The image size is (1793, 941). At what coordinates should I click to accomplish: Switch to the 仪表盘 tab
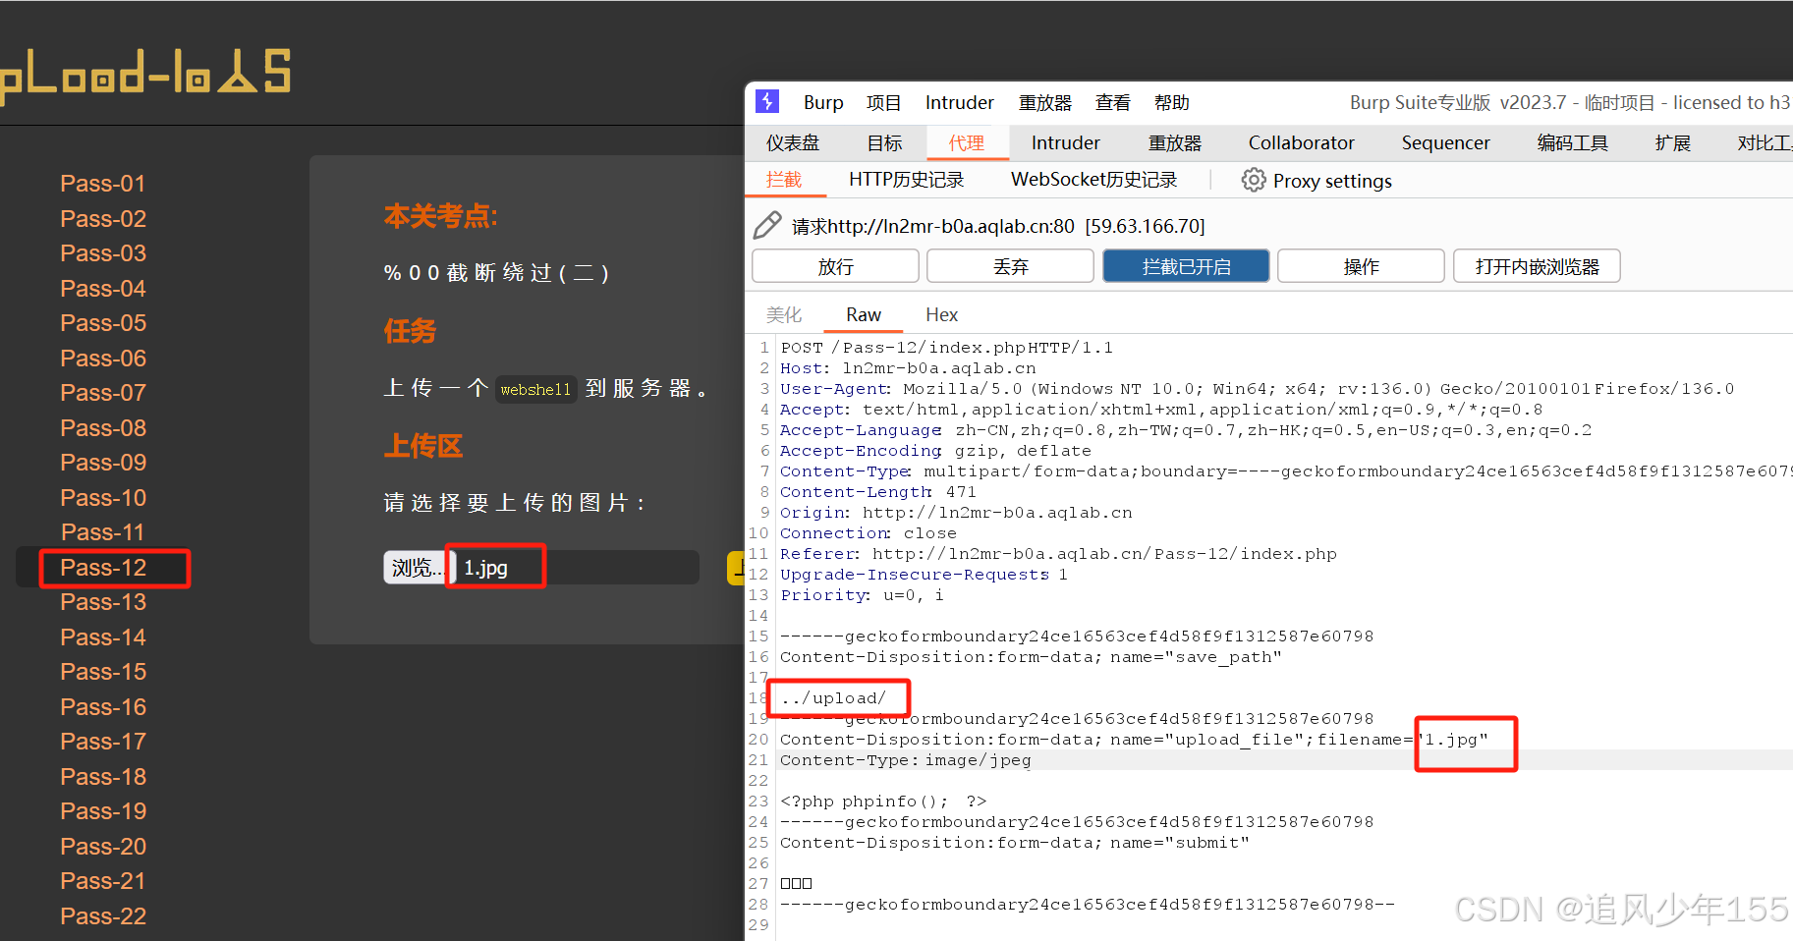(793, 142)
